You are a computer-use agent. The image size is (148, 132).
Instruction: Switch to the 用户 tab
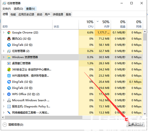pyautogui.click(x=47, y=15)
